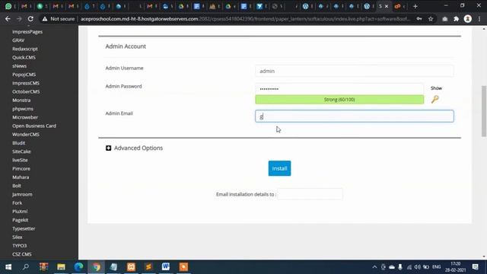Open OctoberCMS in the sidebar

coord(26,91)
